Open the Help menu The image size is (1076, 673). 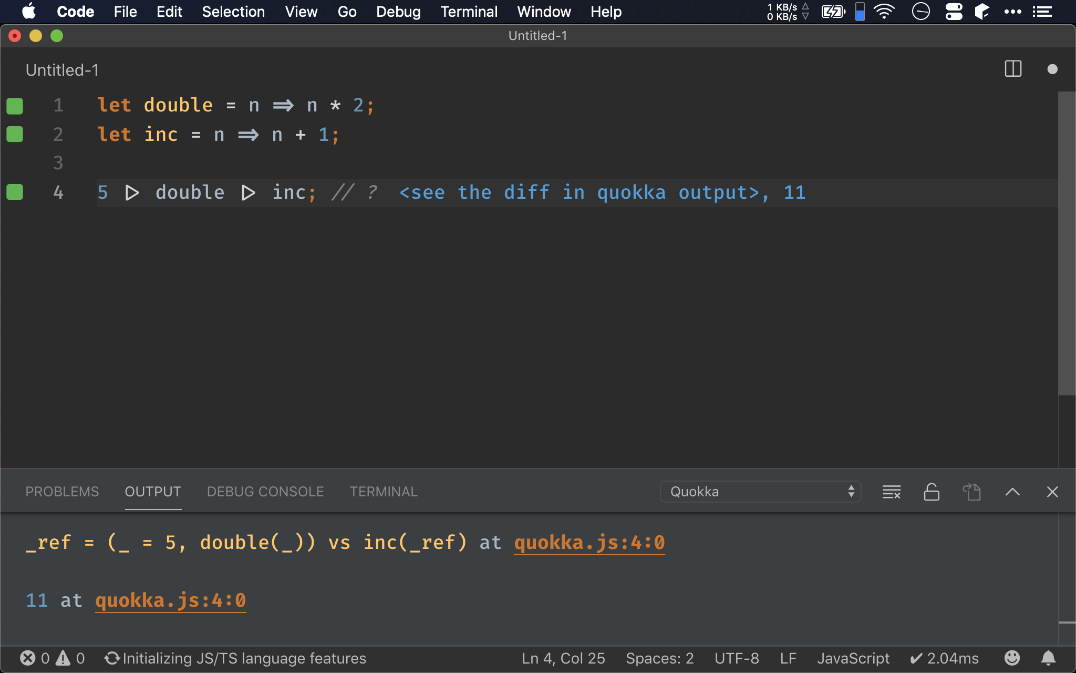click(x=606, y=12)
